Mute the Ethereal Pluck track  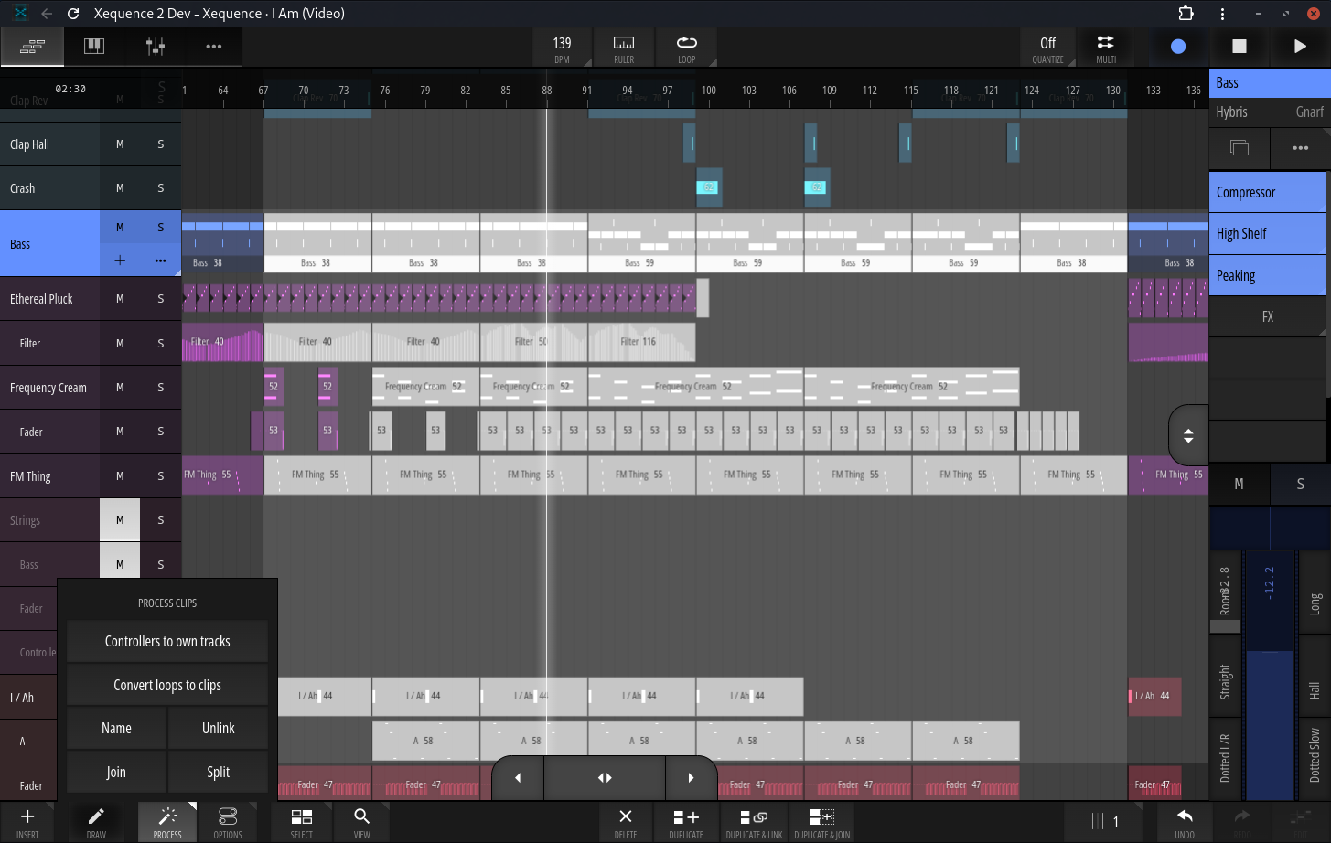pos(120,299)
